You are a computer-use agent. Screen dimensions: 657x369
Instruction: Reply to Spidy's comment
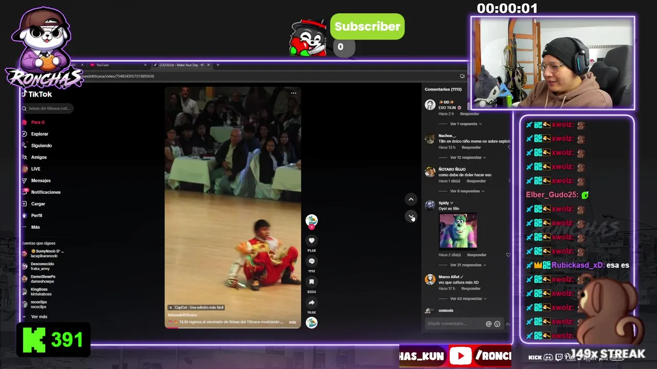tap(476, 255)
